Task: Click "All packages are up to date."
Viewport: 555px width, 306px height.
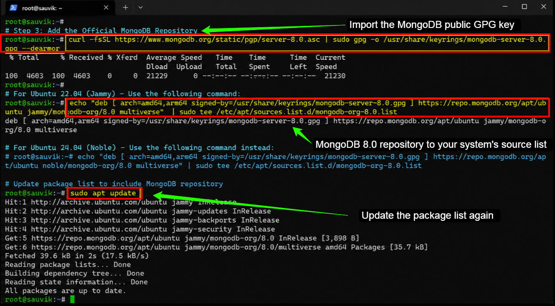Action: [66, 291]
